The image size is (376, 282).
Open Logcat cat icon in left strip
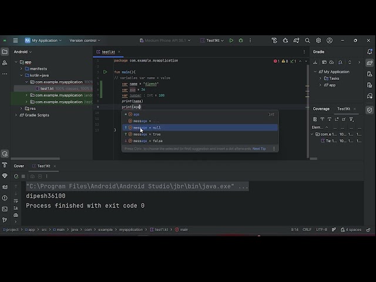point(5,187)
